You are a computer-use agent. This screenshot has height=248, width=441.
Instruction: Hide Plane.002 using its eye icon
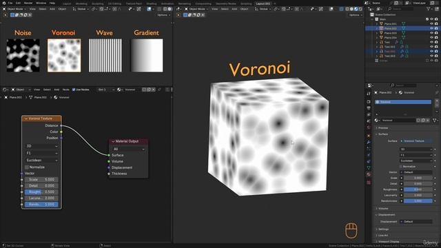point(431,28)
